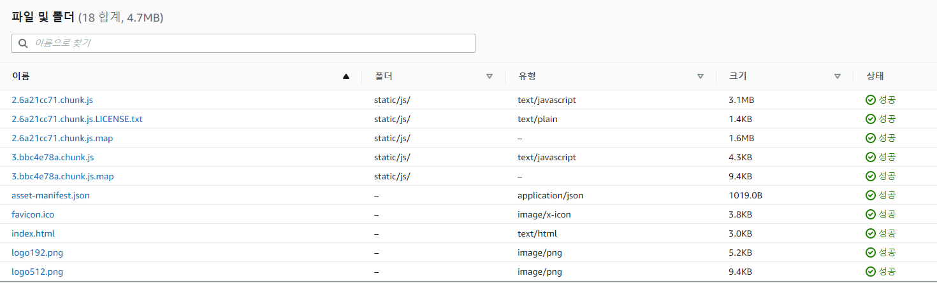Click success check icon for 3.bbc4e78a.chunk.js row
Image resolution: width=937 pixels, height=283 pixels.
(x=870, y=157)
